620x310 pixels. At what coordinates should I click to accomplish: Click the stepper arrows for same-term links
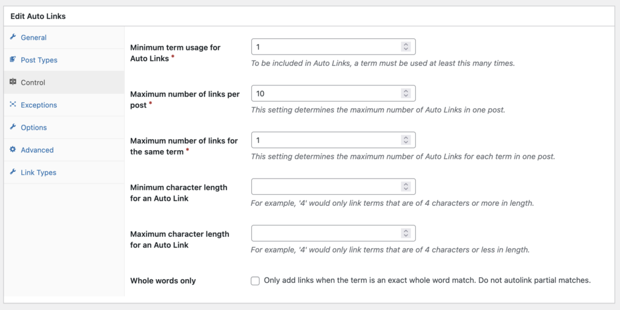[x=406, y=140]
